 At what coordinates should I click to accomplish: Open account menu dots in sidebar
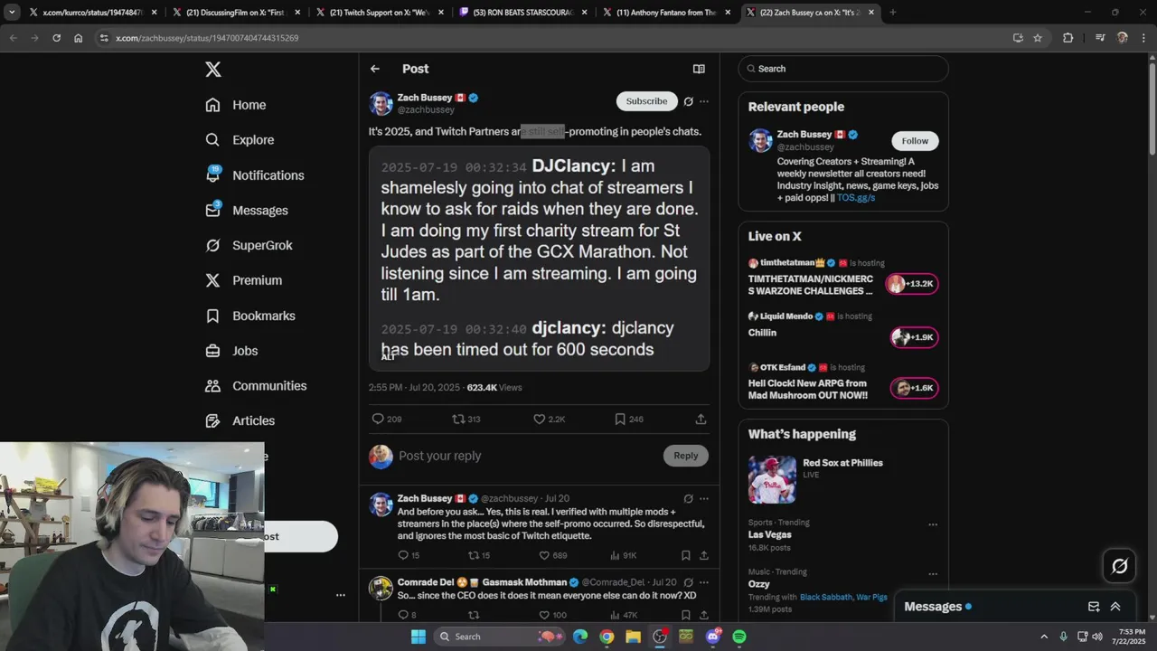coord(341,595)
